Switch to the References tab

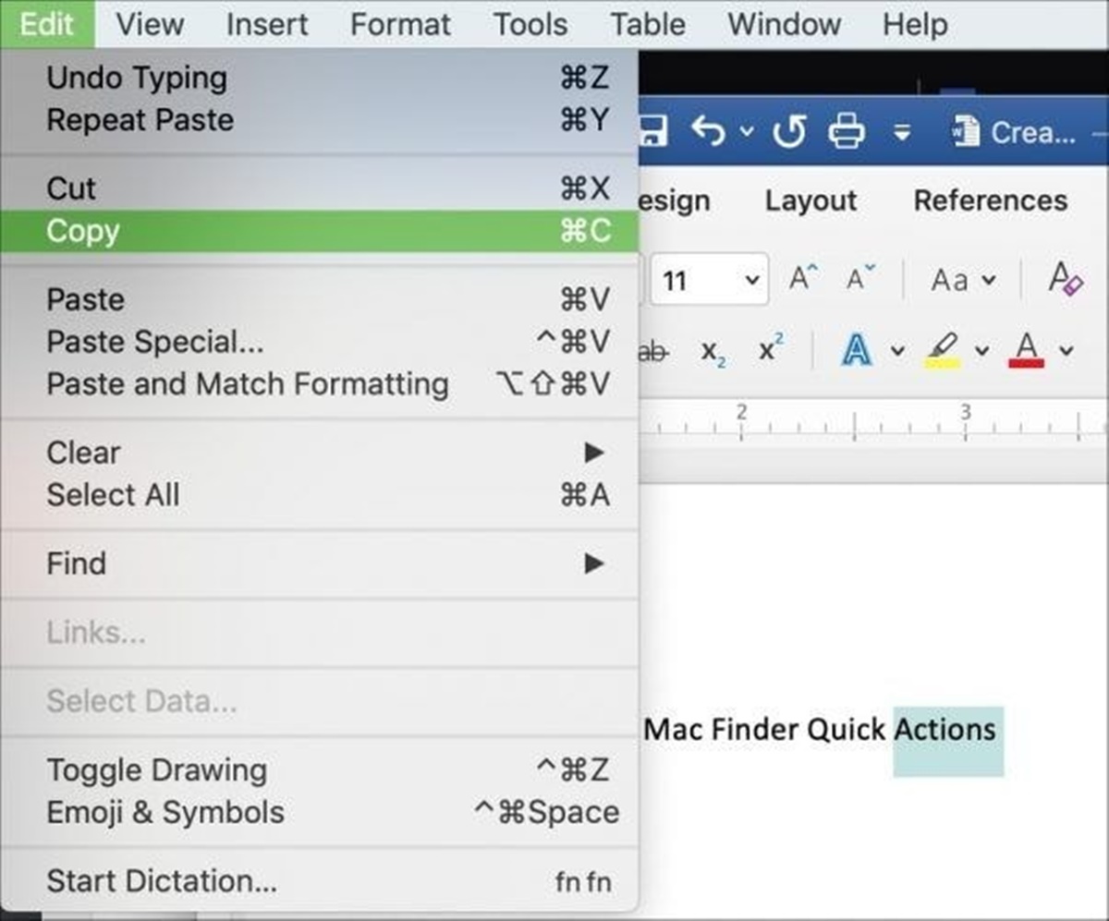tap(990, 200)
